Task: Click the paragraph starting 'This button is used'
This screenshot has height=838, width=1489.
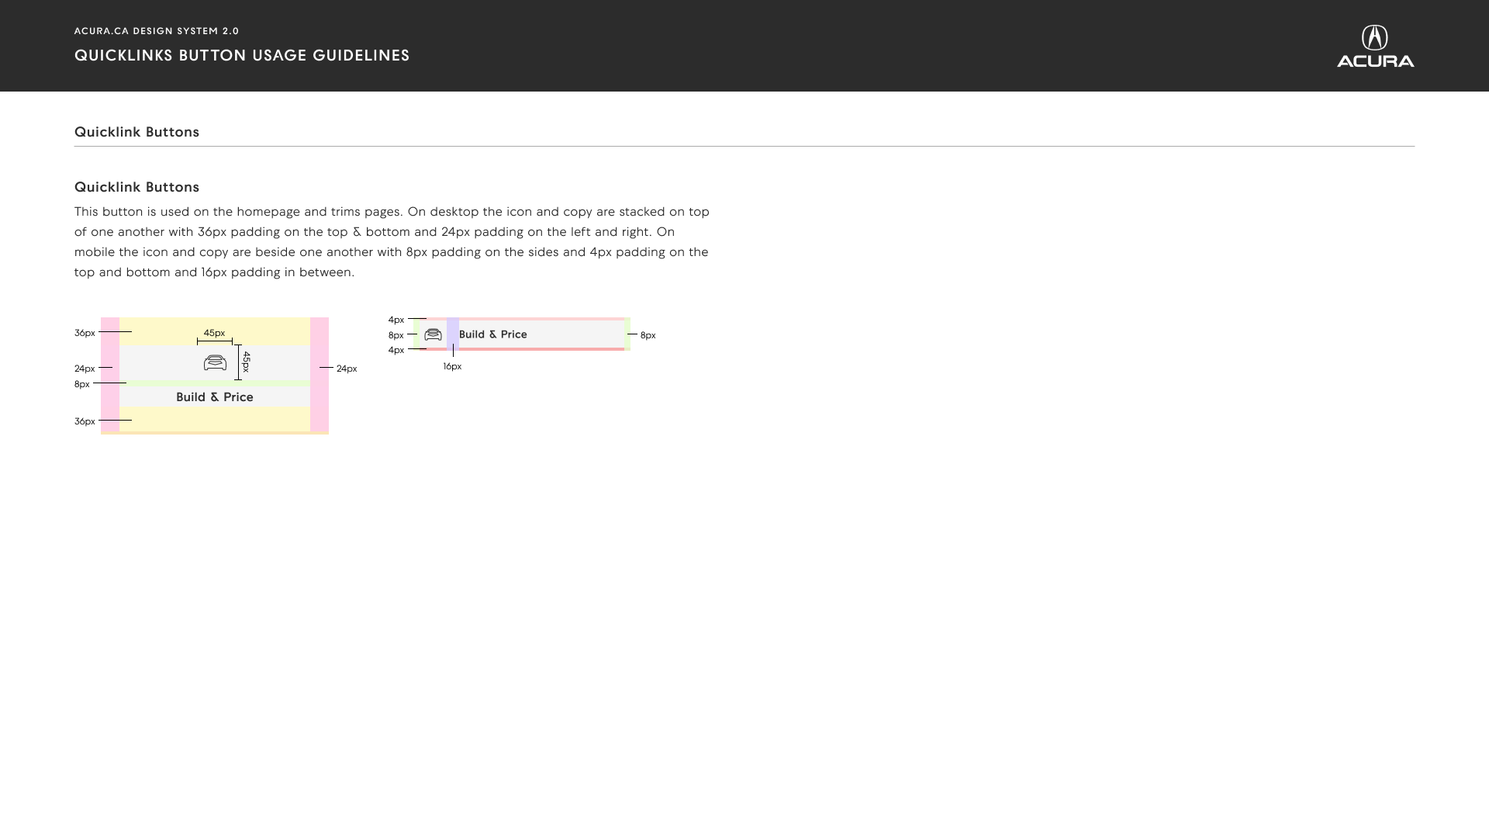Action: [392, 242]
